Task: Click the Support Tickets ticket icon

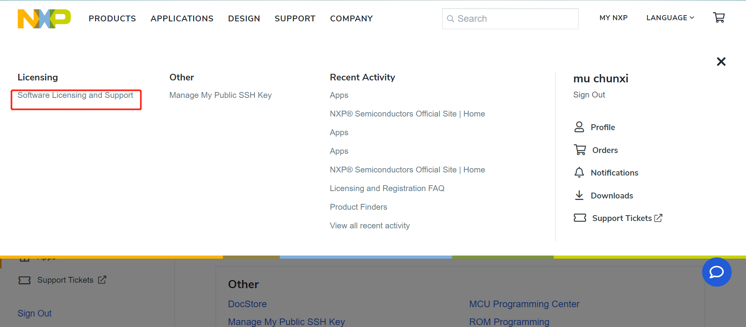Action: click(x=580, y=218)
